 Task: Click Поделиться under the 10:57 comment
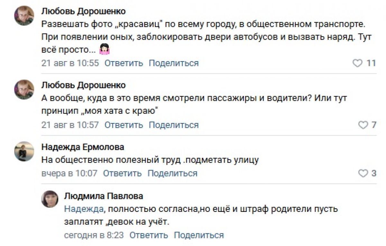pos(174,125)
